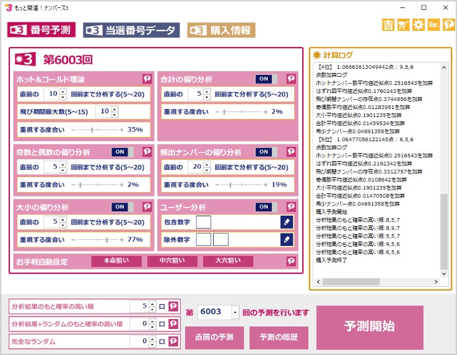
Task: Apply 大穴狙い auto setting
Action: pos(228,261)
